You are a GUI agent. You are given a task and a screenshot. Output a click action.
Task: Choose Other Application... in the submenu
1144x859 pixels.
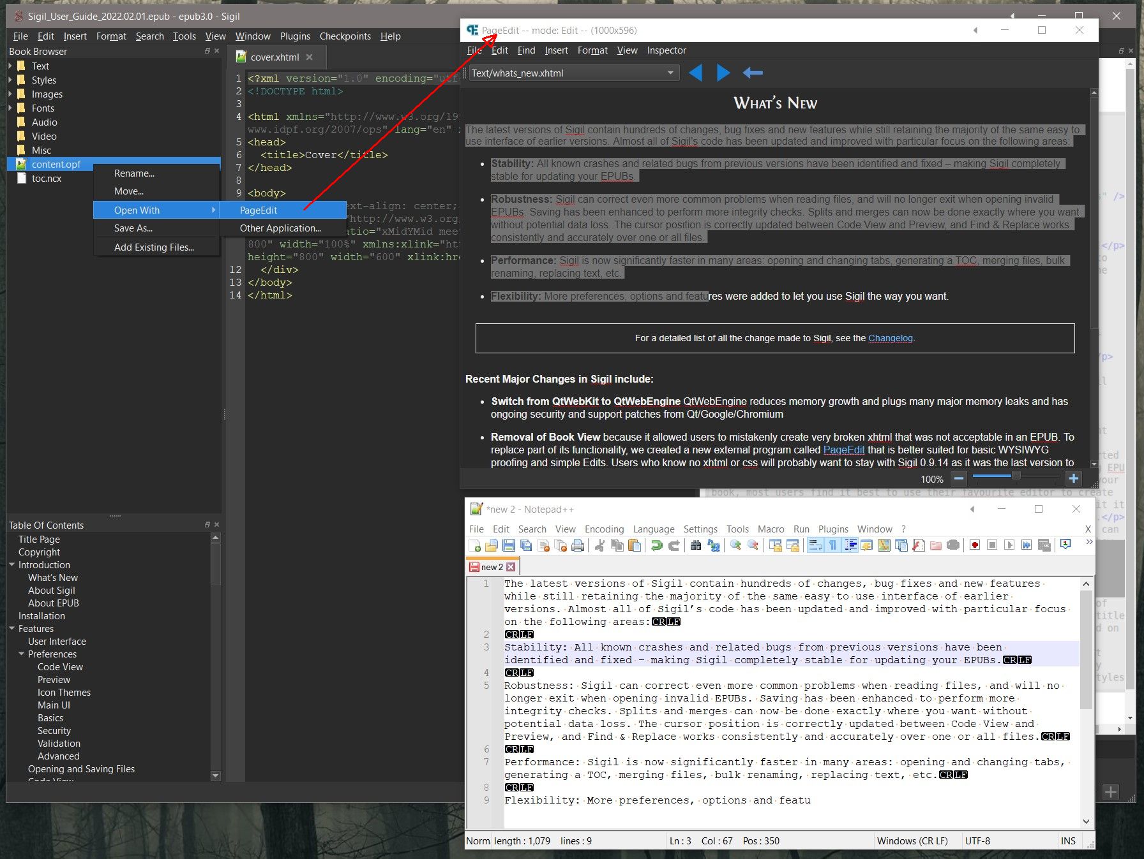point(283,228)
